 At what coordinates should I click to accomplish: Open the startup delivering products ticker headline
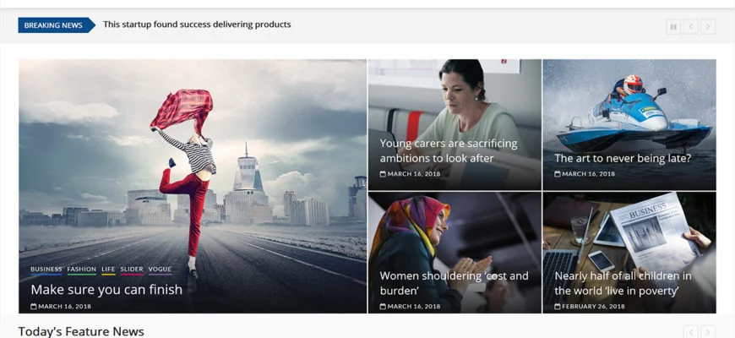pos(197,25)
